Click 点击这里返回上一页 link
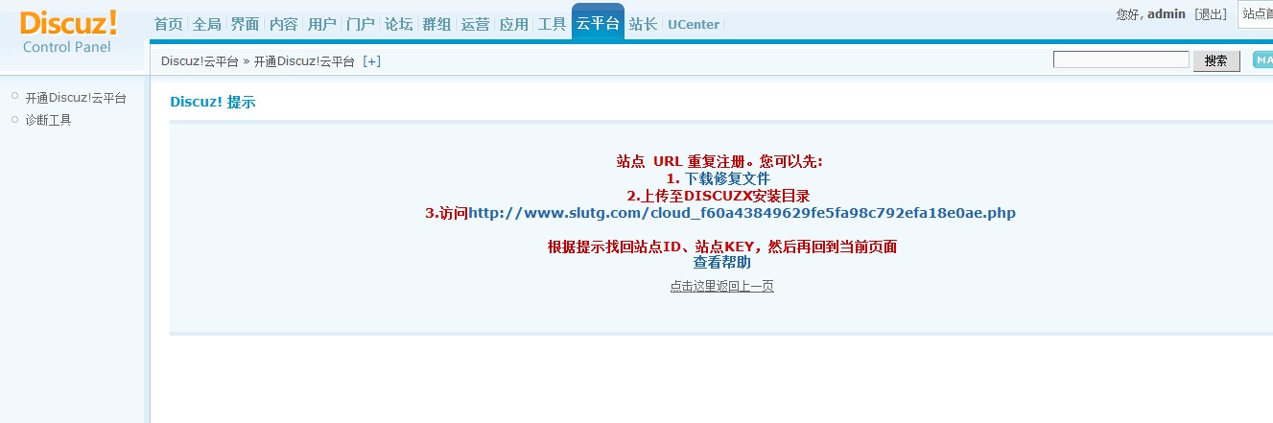The height and width of the screenshot is (423, 1273). tap(721, 286)
